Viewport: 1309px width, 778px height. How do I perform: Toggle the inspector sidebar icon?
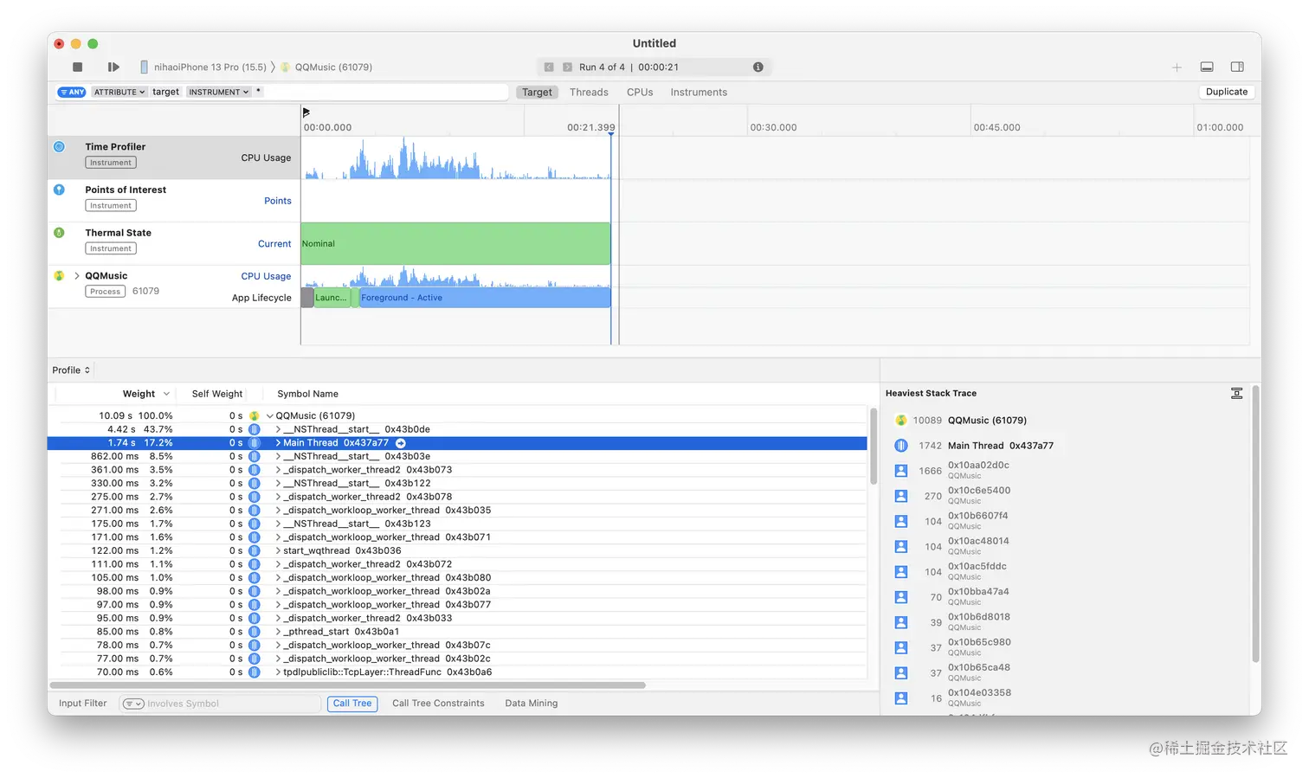click(1237, 67)
